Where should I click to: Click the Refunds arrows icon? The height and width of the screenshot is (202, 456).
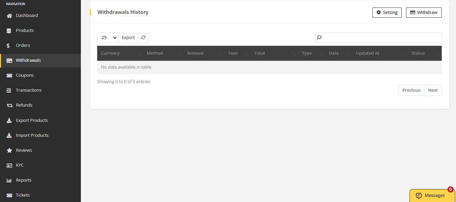click(10, 105)
